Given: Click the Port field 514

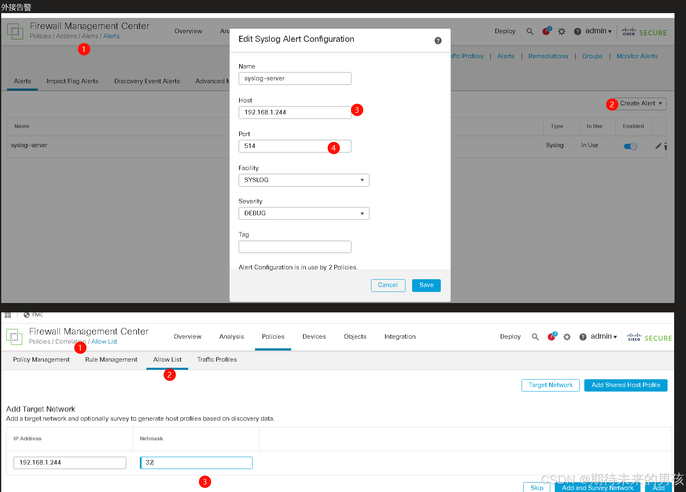Looking at the screenshot, I should coord(295,146).
